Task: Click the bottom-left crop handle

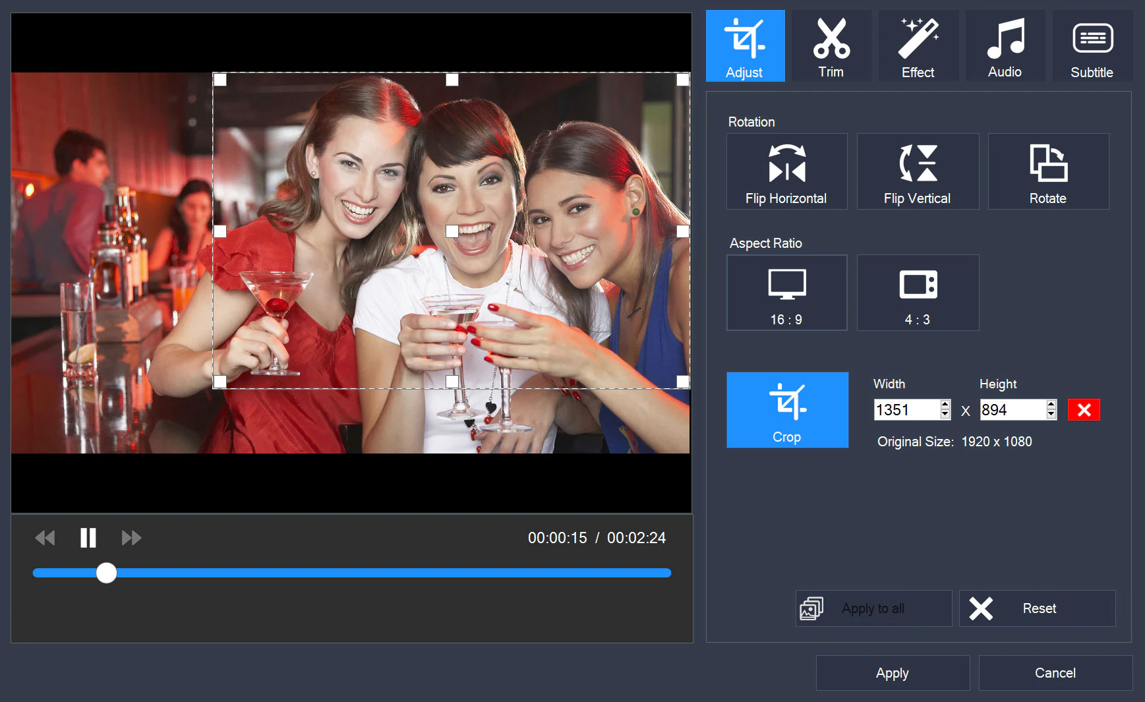Action: (220, 382)
